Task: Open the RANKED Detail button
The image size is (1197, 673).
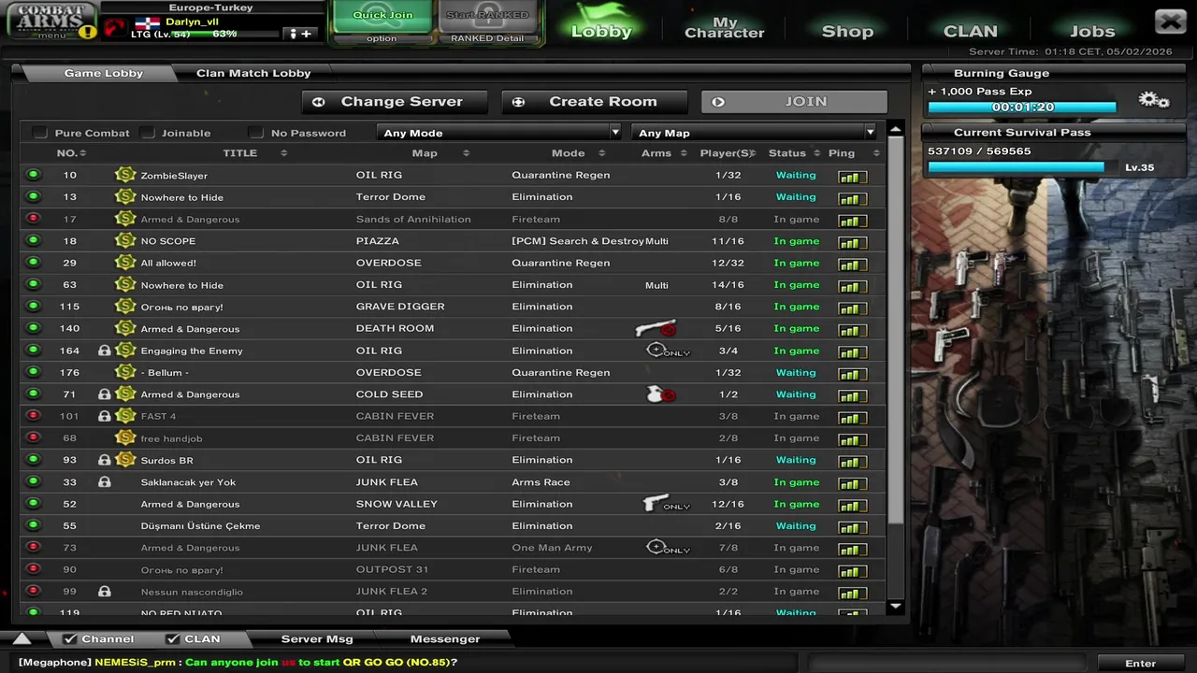Action: pyautogui.click(x=486, y=38)
